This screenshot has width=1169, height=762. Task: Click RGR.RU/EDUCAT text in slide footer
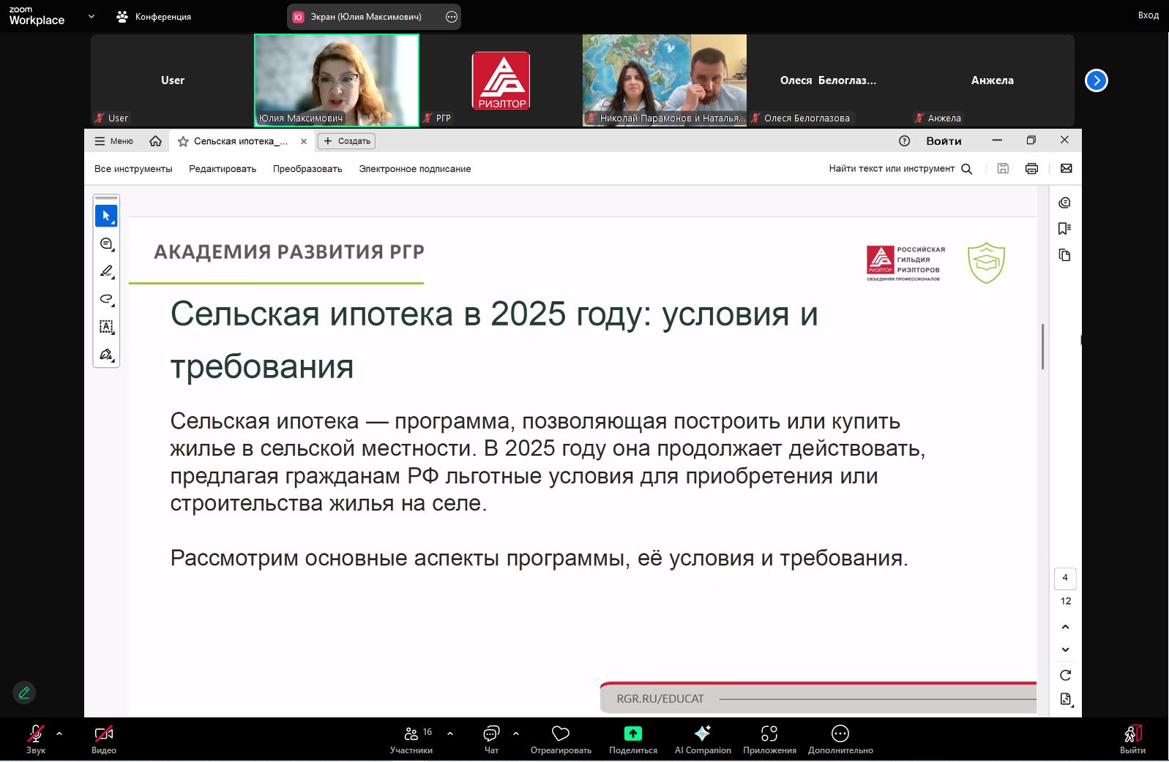[660, 699]
